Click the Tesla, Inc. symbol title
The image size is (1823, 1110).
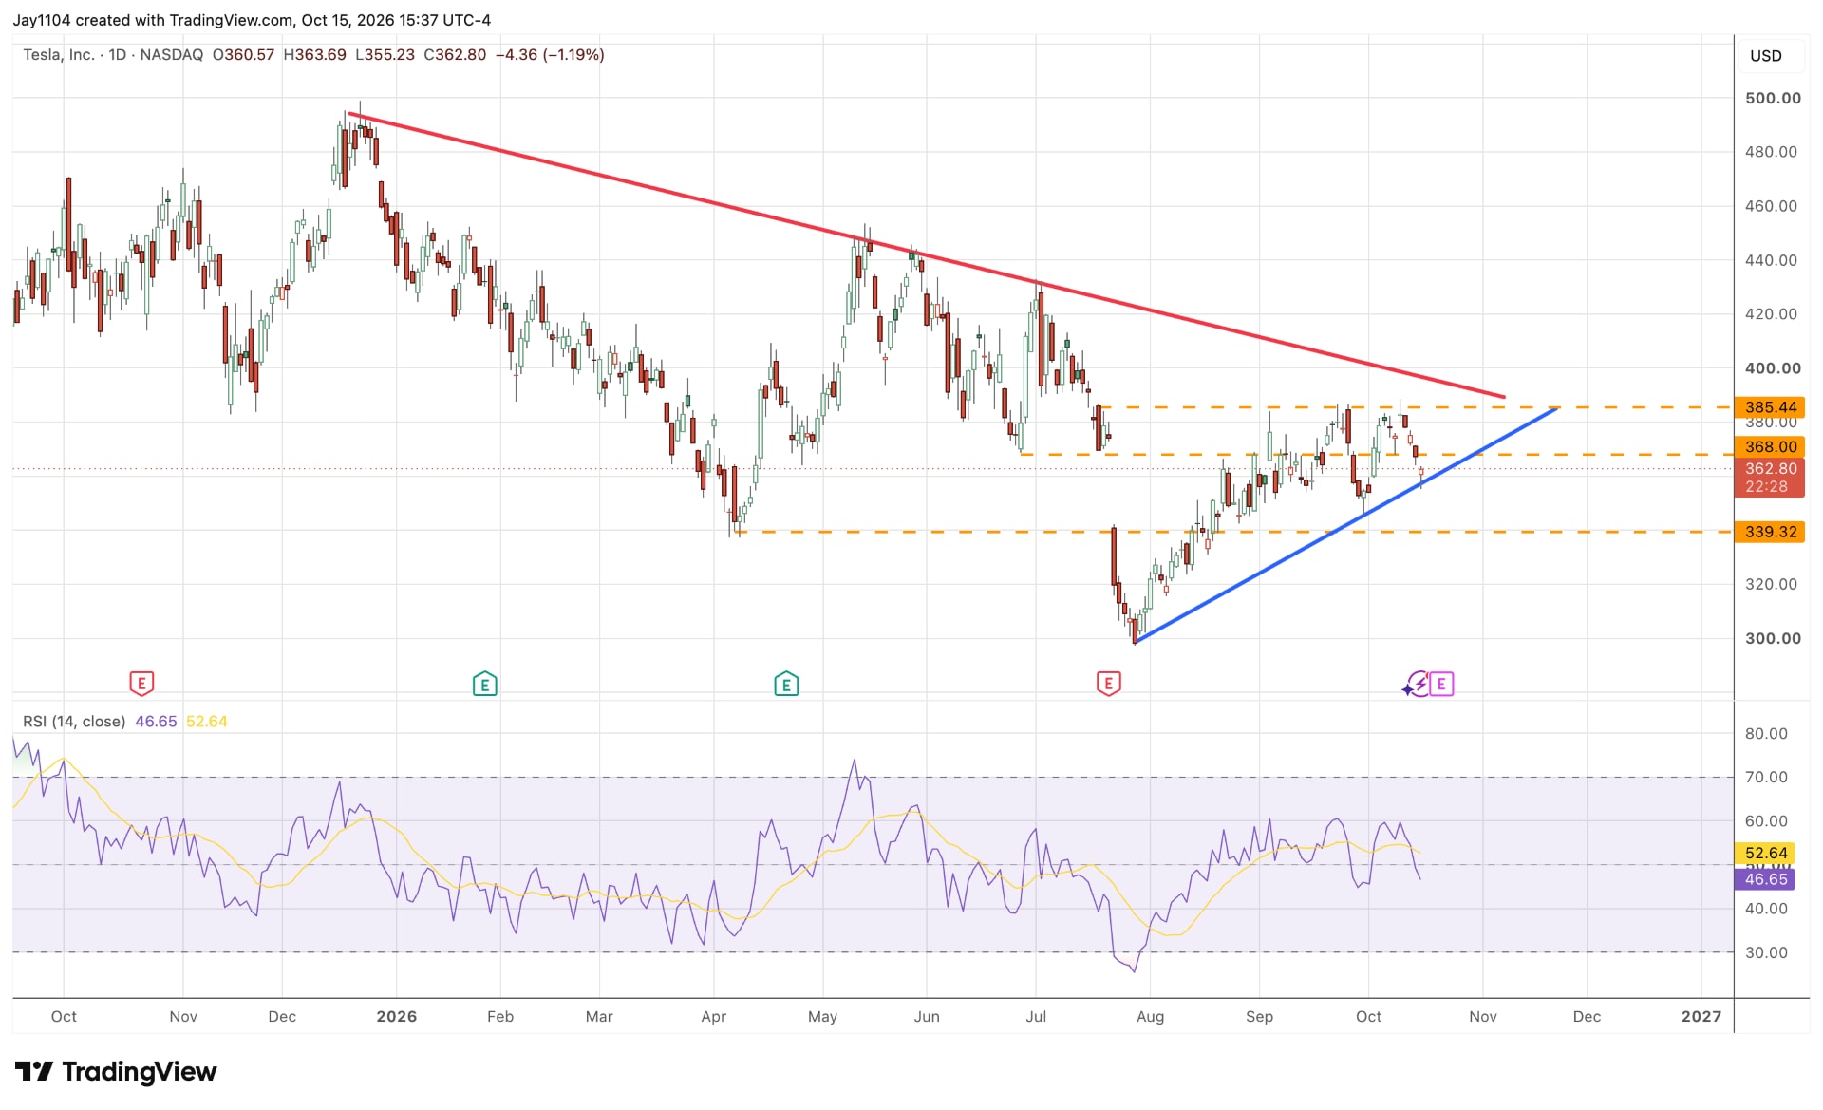point(58,55)
